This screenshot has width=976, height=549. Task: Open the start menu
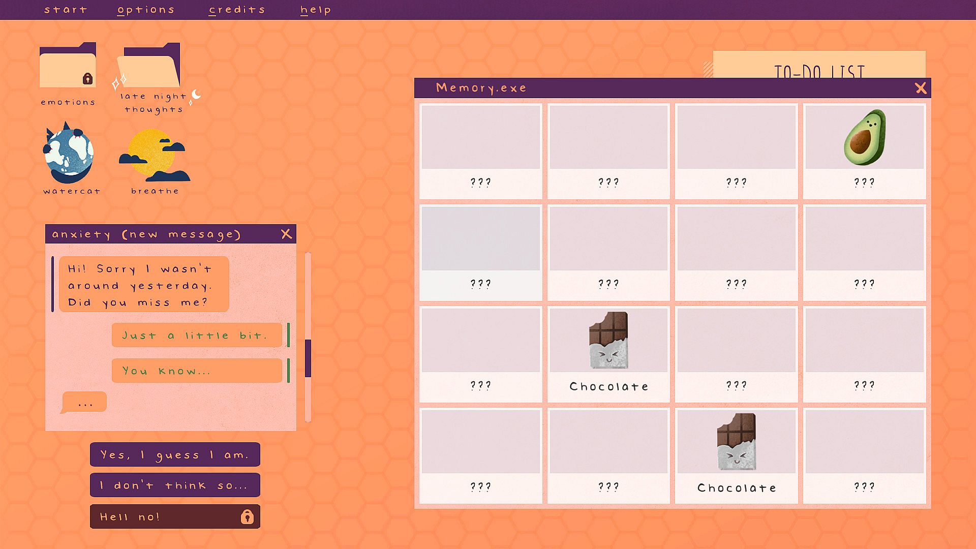click(66, 10)
